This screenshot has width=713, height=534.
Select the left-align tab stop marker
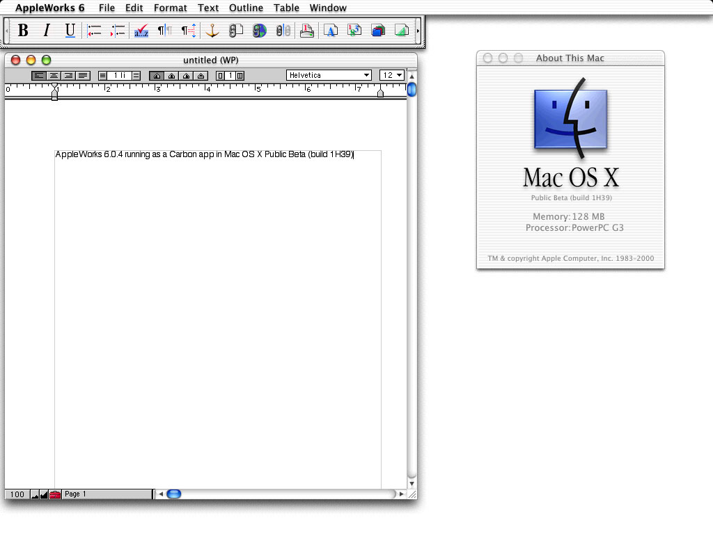click(x=157, y=76)
